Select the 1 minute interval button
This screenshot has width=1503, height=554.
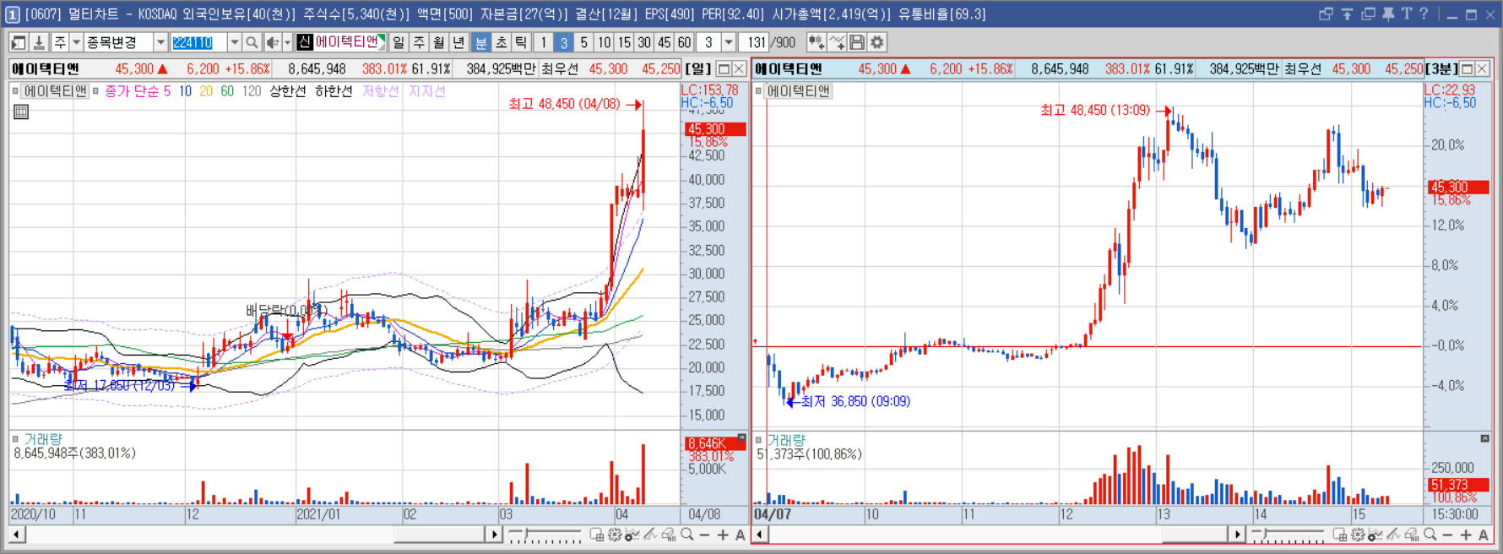click(x=543, y=42)
